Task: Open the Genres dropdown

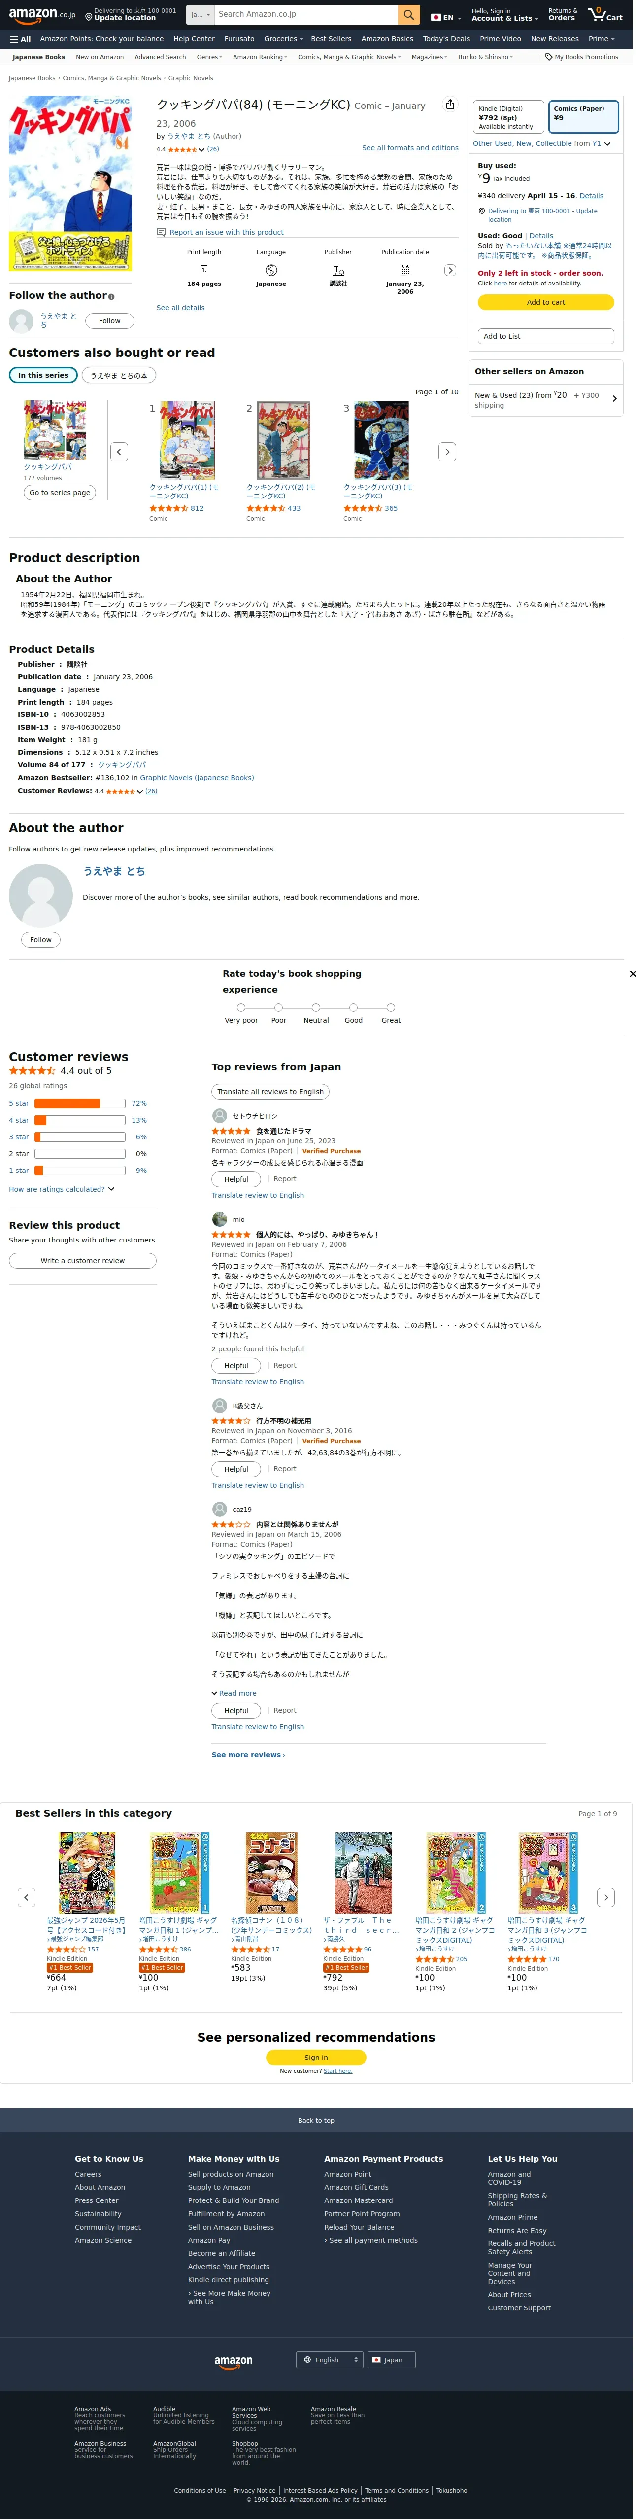Action: [x=209, y=57]
